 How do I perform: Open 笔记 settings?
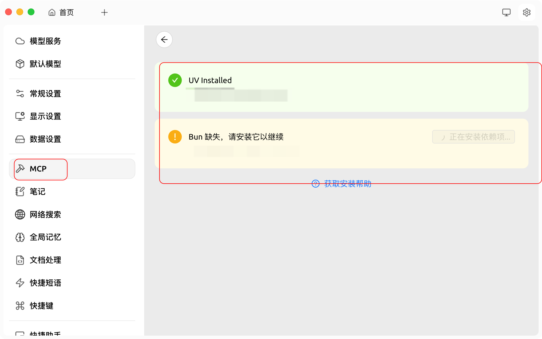coord(38,192)
